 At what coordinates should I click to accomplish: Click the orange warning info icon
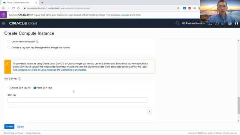click(x=7, y=64)
